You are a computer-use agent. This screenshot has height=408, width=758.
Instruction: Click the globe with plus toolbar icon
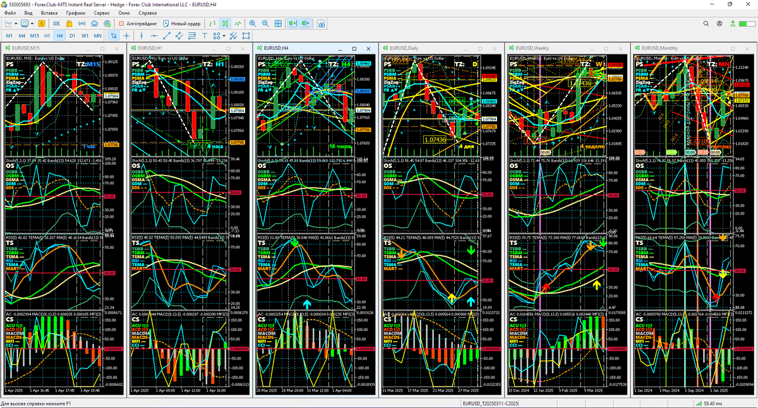tap(107, 23)
